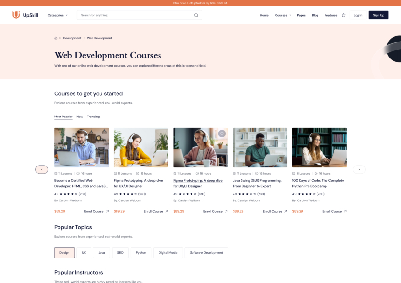Select the Python topic chip
This screenshot has height=283, width=401.
[x=141, y=252]
